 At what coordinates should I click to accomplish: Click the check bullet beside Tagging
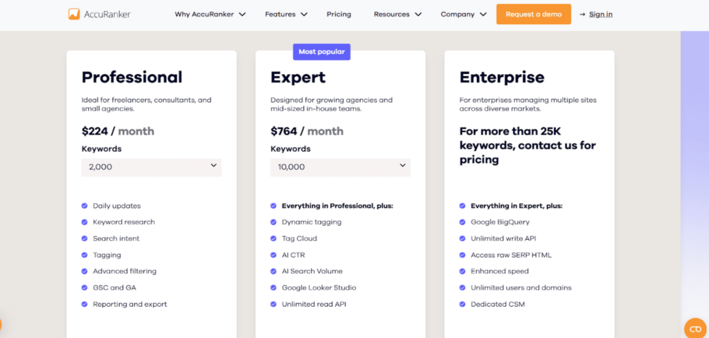(84, 255)
